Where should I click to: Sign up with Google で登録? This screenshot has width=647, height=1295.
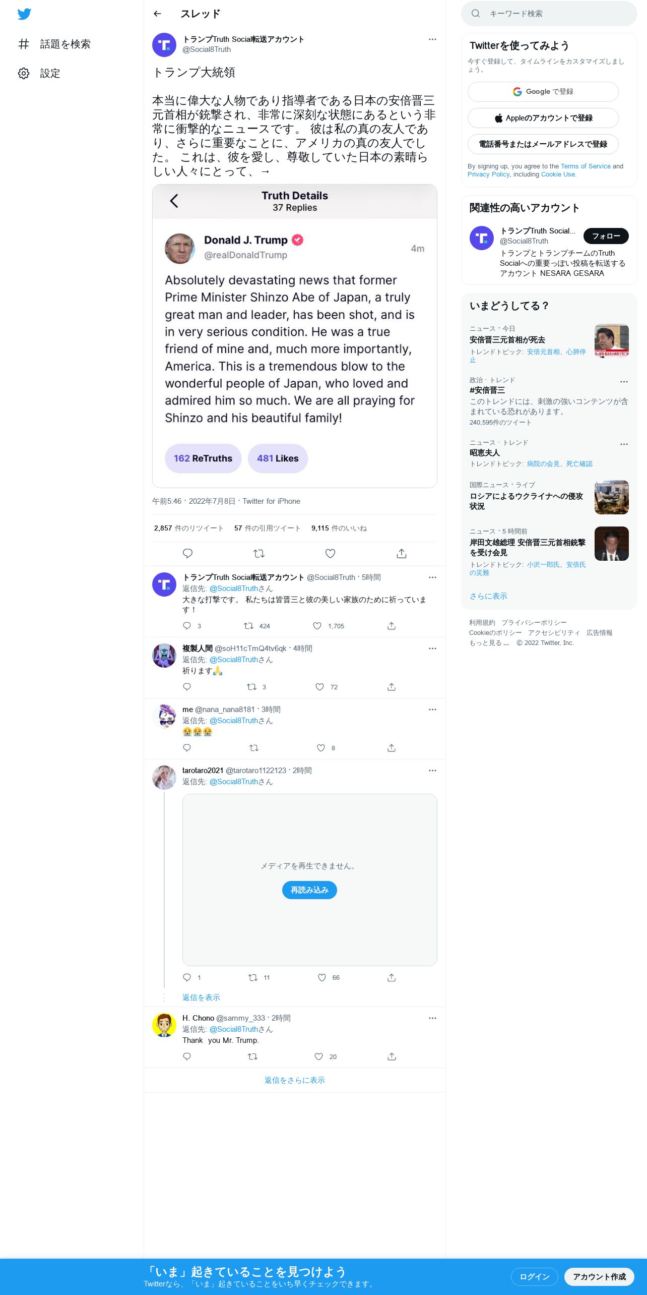pos(543,91)
